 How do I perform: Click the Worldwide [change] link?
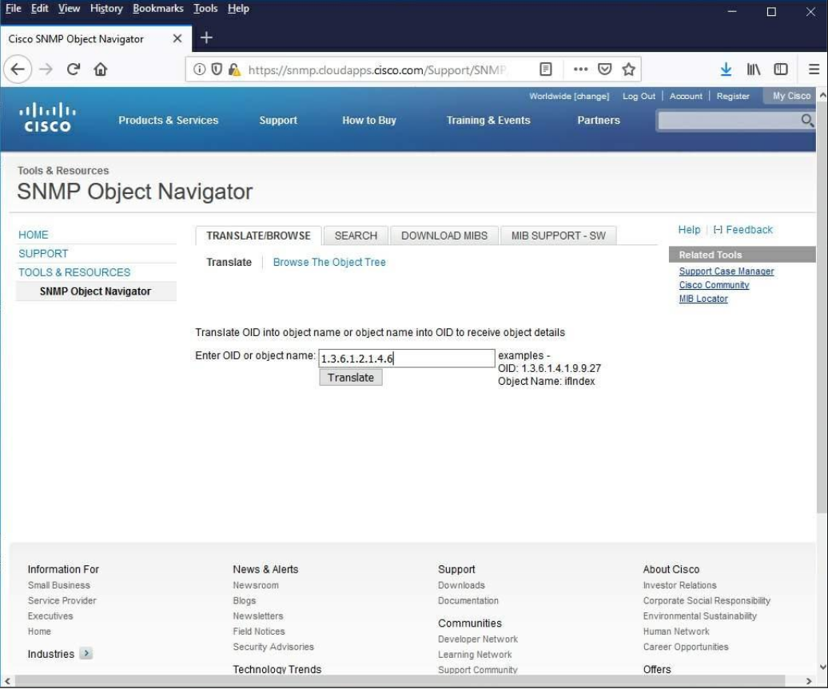point(569,96)
